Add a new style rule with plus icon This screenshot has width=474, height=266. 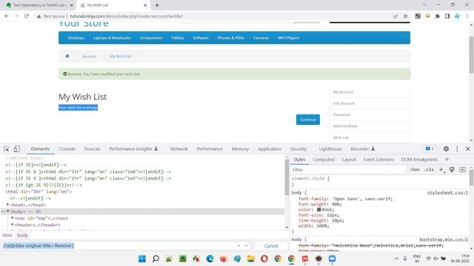tap(441, 169)
